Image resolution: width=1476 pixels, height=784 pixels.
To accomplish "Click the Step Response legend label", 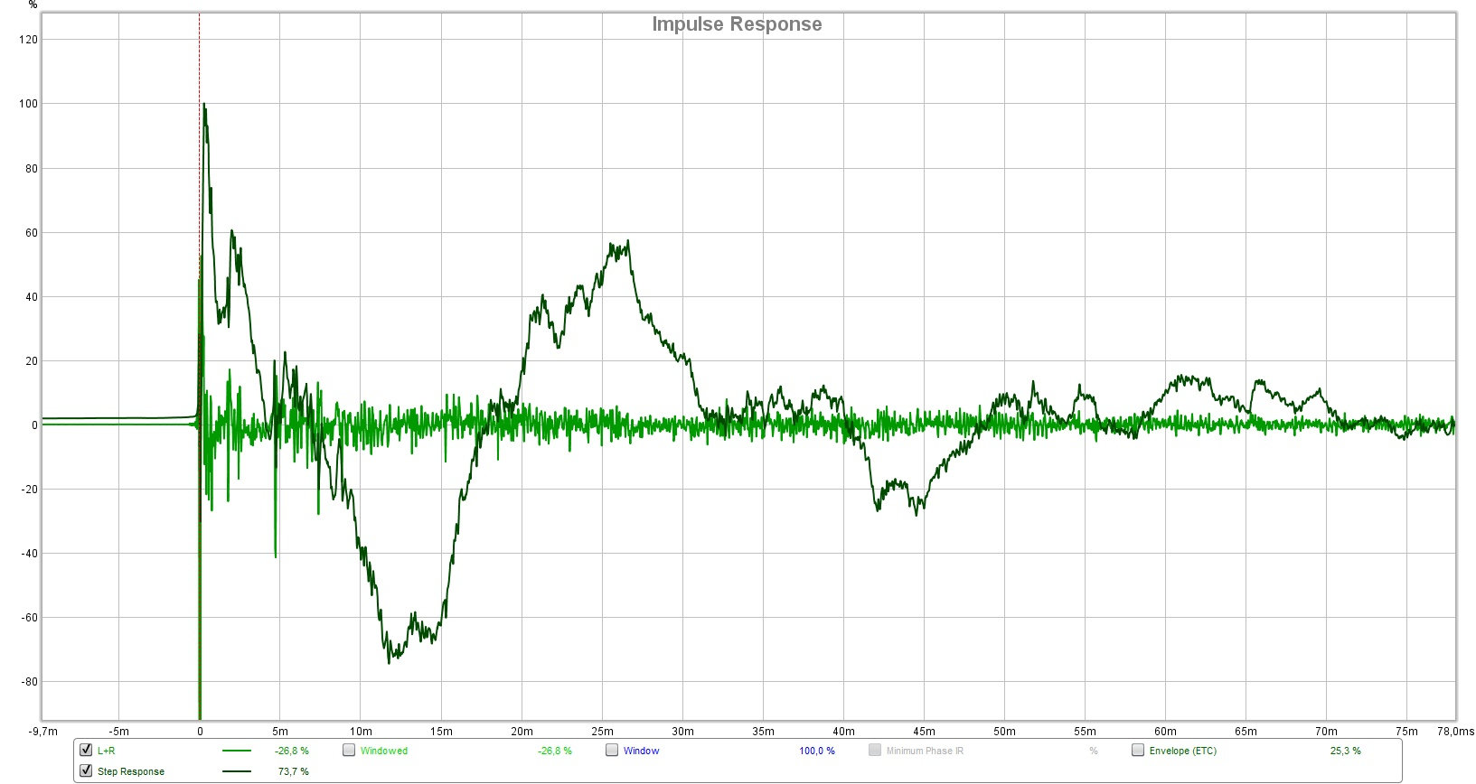I will [131, 771].
